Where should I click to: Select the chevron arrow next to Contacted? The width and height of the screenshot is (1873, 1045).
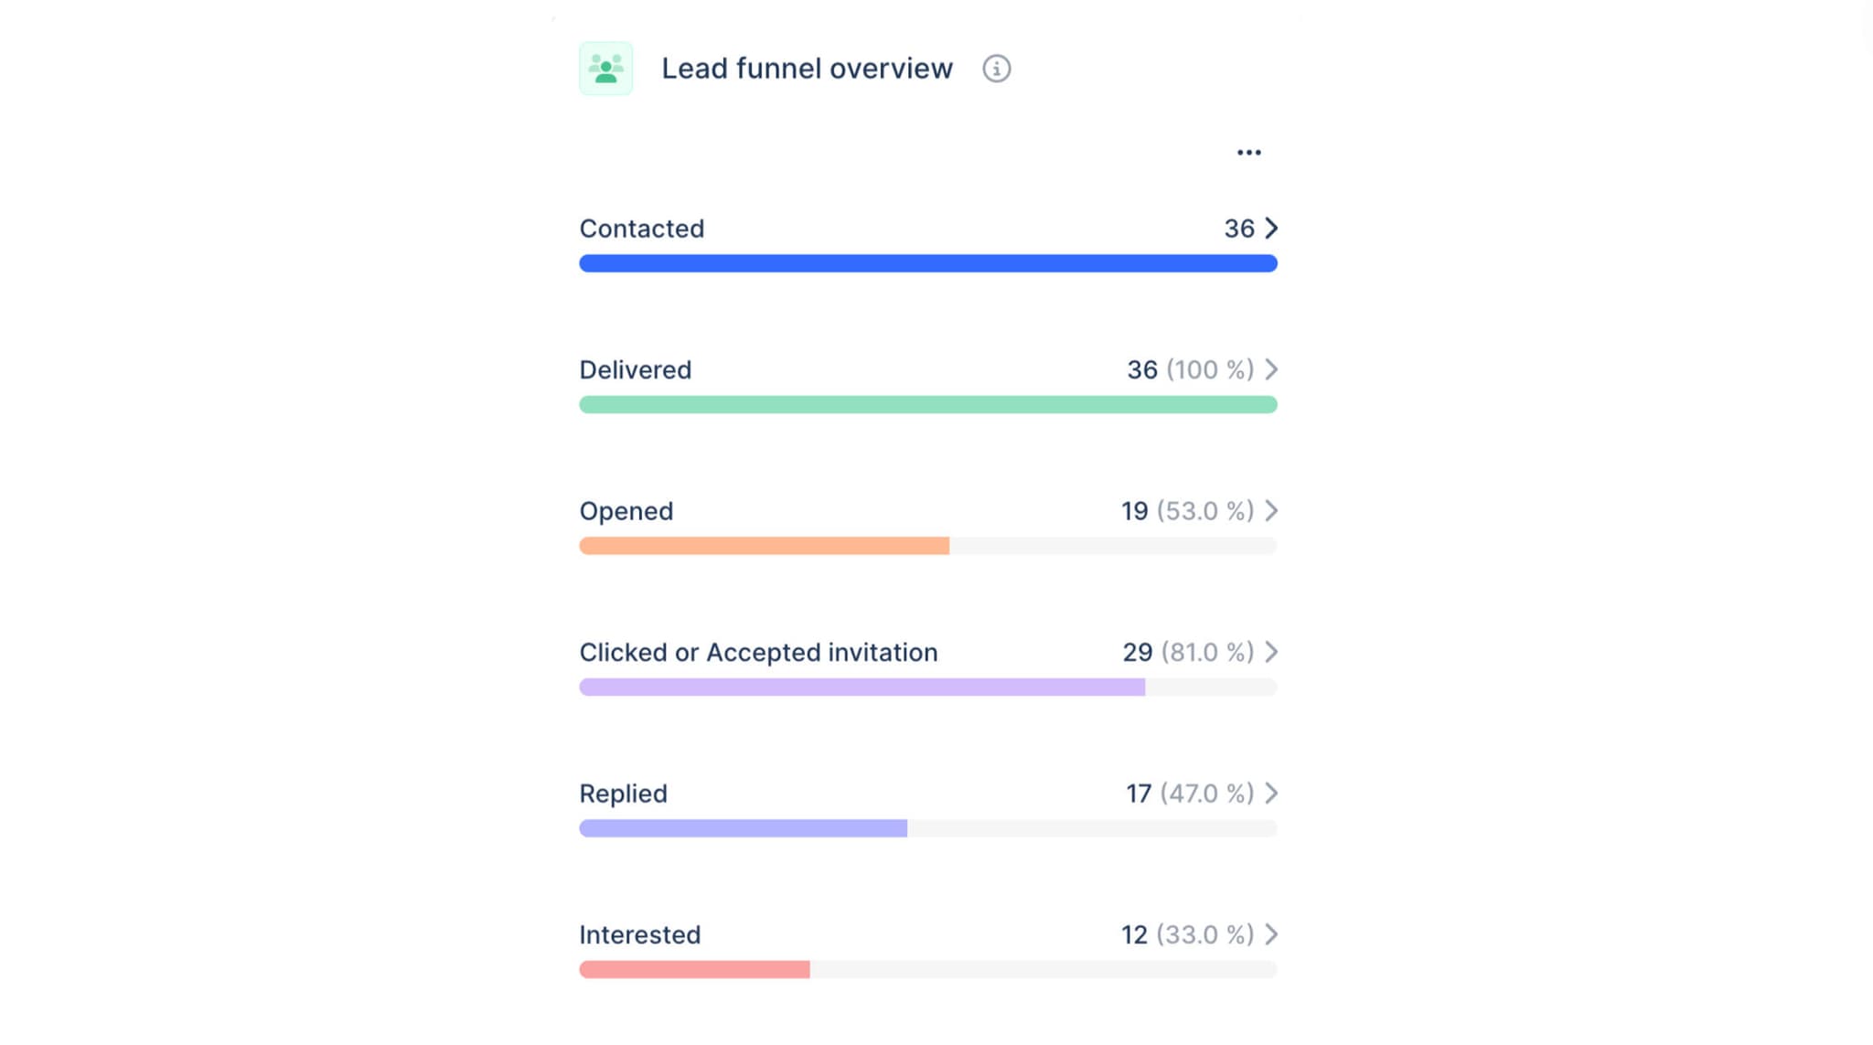coord(1271,229)
